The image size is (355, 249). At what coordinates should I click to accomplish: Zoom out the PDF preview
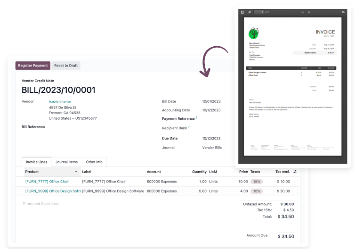pos(302,12)
